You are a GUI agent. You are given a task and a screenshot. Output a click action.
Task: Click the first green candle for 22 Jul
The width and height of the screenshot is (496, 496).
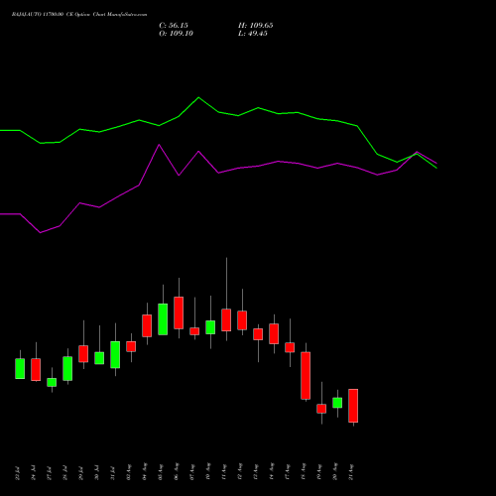pyautogui.click(x=20, y=369)
